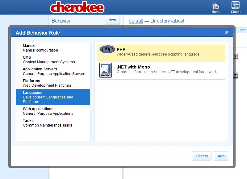Viewport: 247px width, 179px height.
Task: Open the Status monitor icon
Action: (236, 7)
